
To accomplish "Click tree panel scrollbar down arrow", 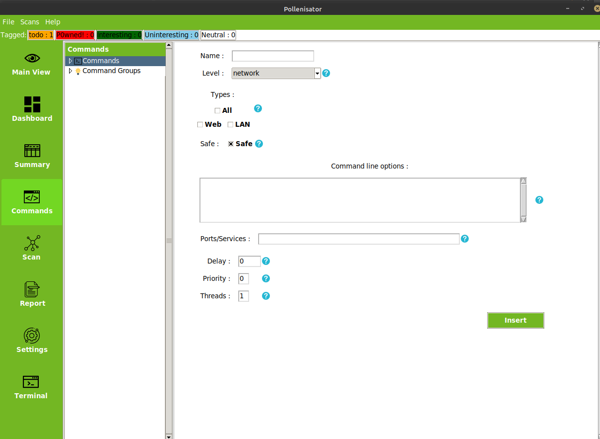I will [169, 436].
